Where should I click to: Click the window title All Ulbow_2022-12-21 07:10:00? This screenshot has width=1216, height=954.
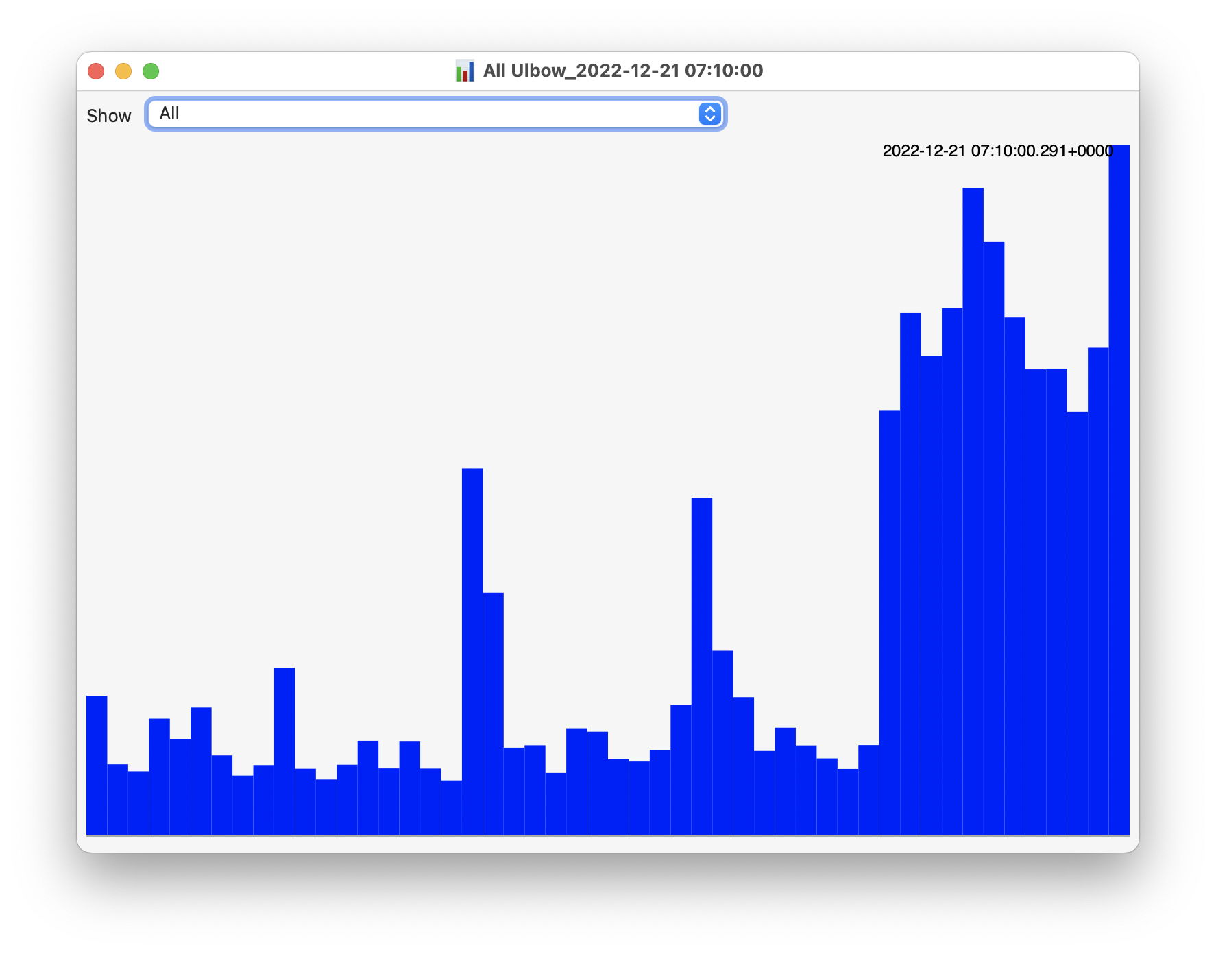(622, 71)
